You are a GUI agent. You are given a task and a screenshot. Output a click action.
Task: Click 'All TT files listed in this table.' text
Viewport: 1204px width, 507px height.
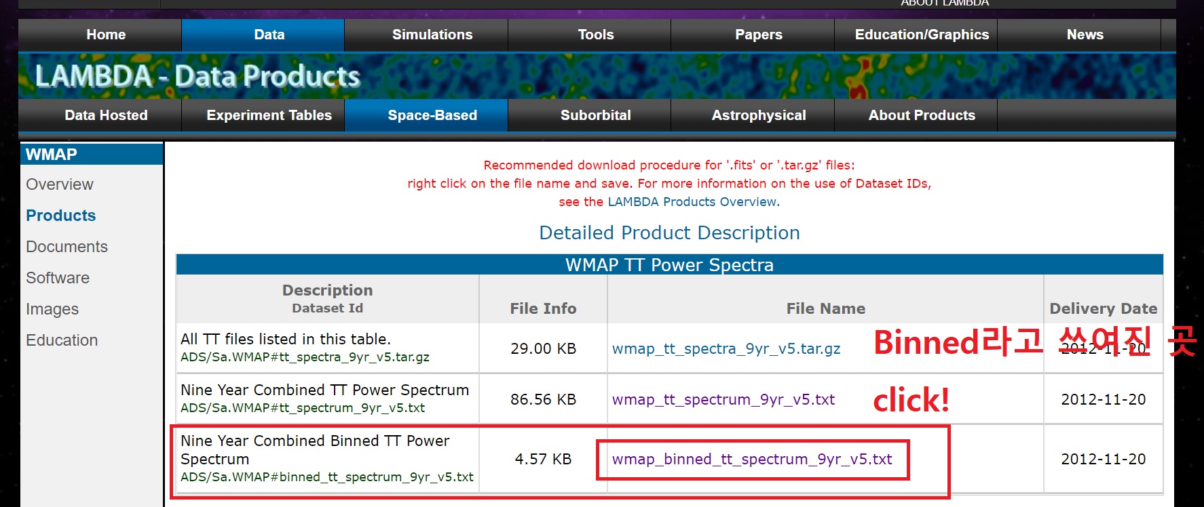(286, 339)
